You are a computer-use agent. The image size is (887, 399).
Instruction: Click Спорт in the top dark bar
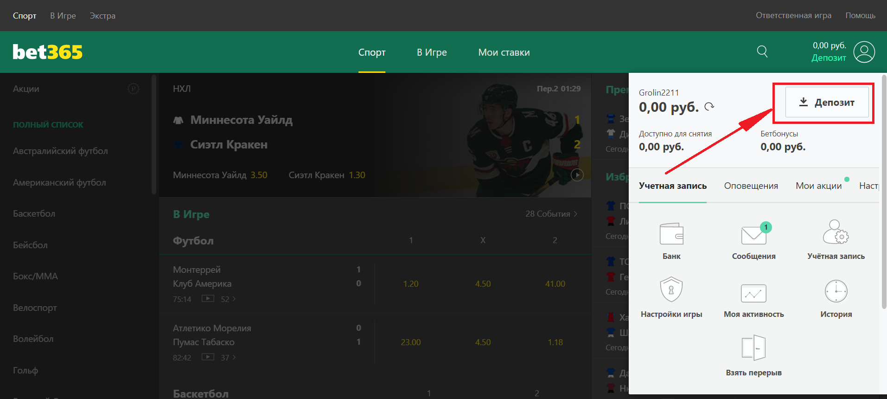click(25, 16)
